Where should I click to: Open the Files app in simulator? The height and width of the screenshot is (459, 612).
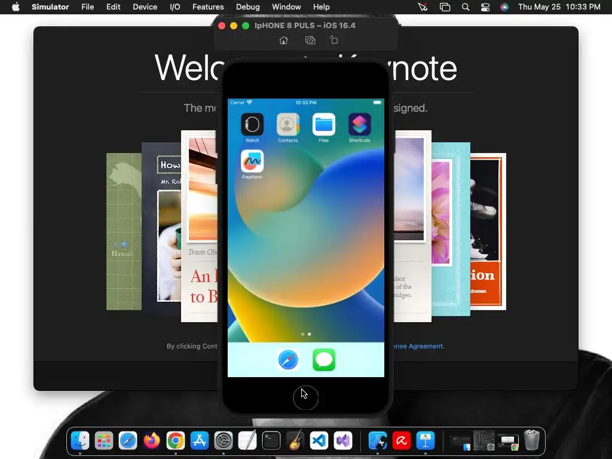coord(323,124)
